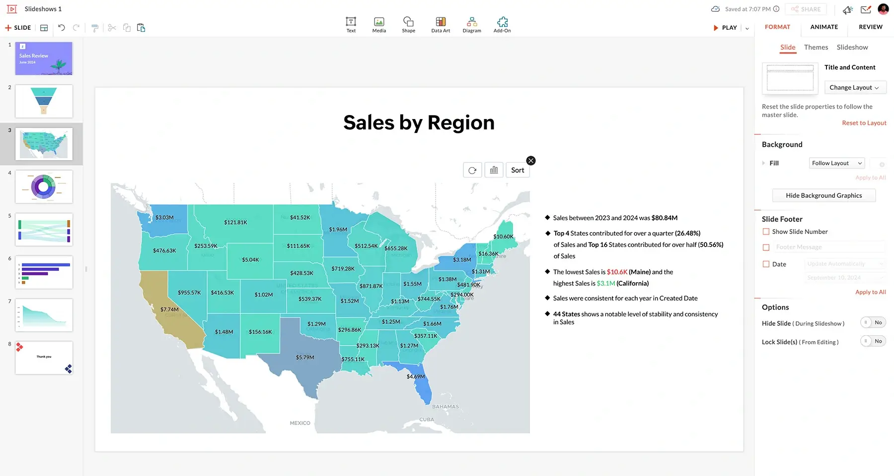
Task: Switch to the ANIMATE tab
Action: (824, 27)
